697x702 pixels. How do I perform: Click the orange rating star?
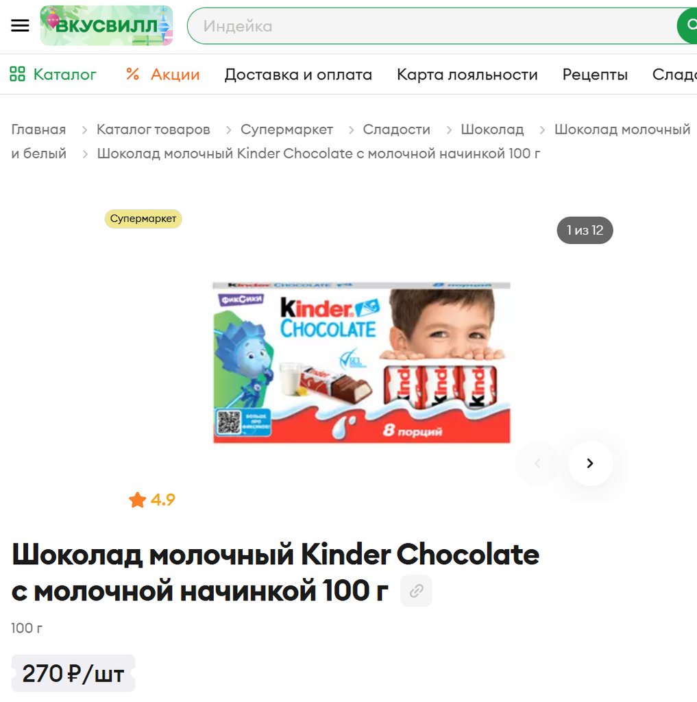click(x=138, y=500)
